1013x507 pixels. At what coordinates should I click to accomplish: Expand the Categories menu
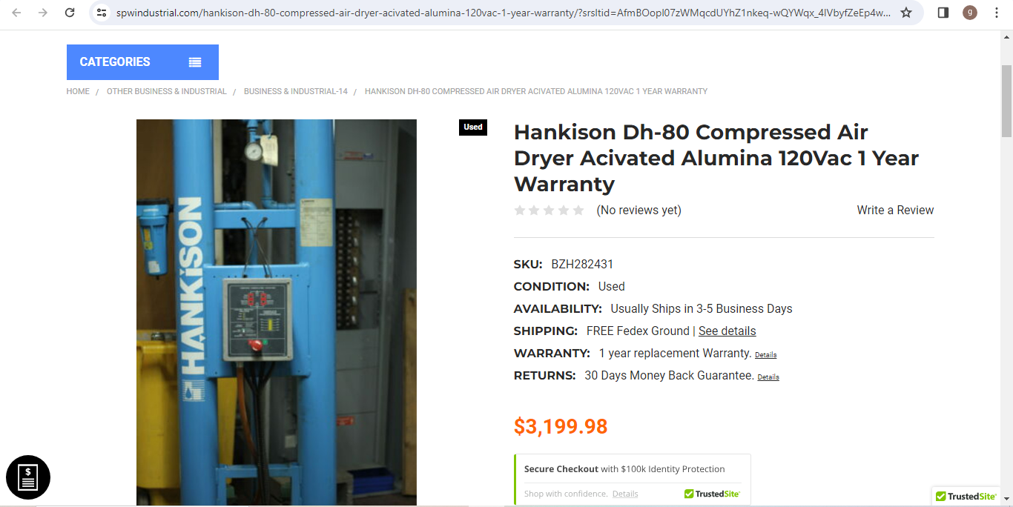pos(142,62)
